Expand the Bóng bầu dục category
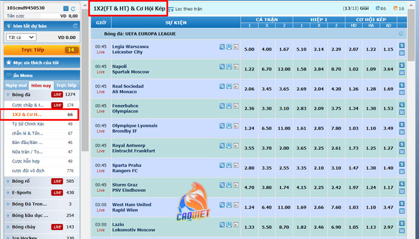 pyautogui.click(x=42, y=216)
